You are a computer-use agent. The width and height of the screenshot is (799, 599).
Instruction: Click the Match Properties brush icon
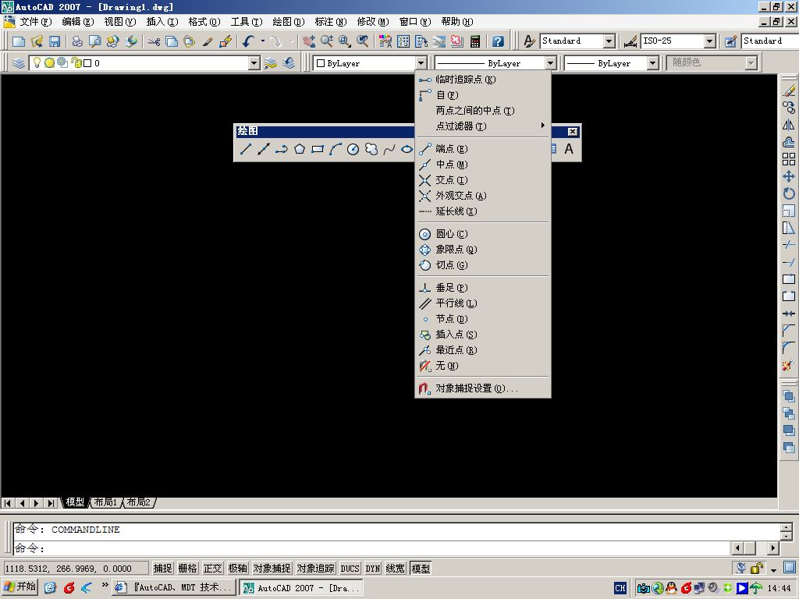tap(208, 41)
